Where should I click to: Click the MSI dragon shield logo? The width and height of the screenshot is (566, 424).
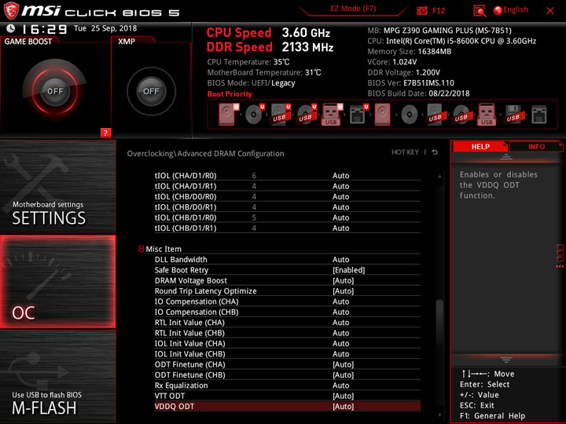tap(11, 11)
